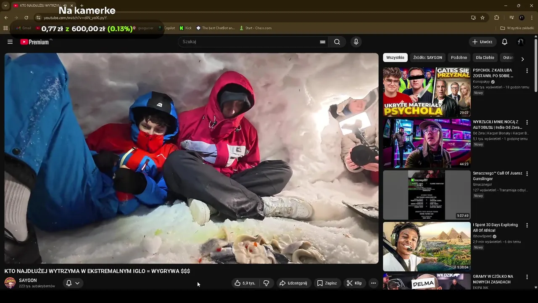Open the YouTube hamburger guide menu
This screenshot has width=538, height=303.
[x=10, y=42]
